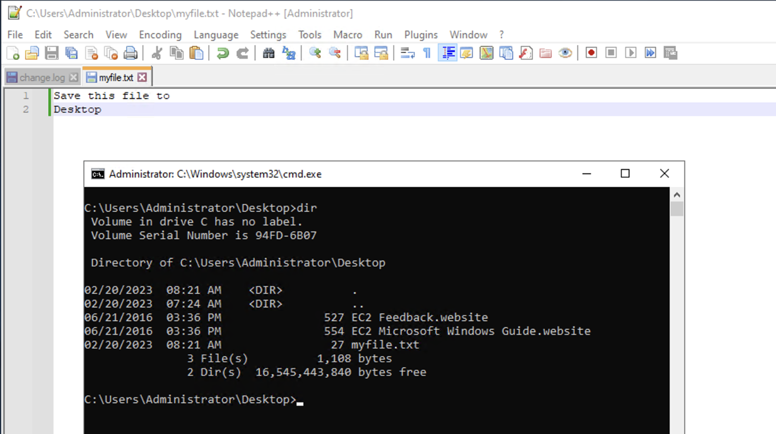The width and height of the screenshot is (776, 434).
Task: Run the macro multiple times
Action: (x=650, y=52)
